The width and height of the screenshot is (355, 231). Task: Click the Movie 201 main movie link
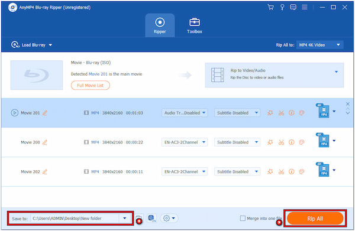[x=98, y=74]
